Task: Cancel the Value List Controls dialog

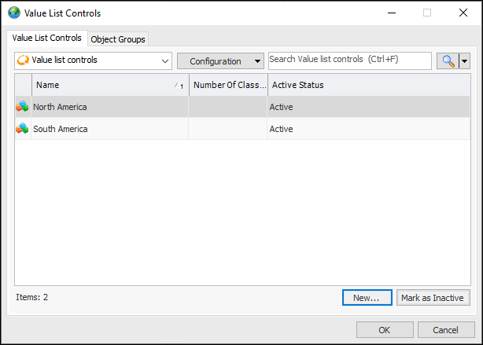Action: (x=446, y=330)
